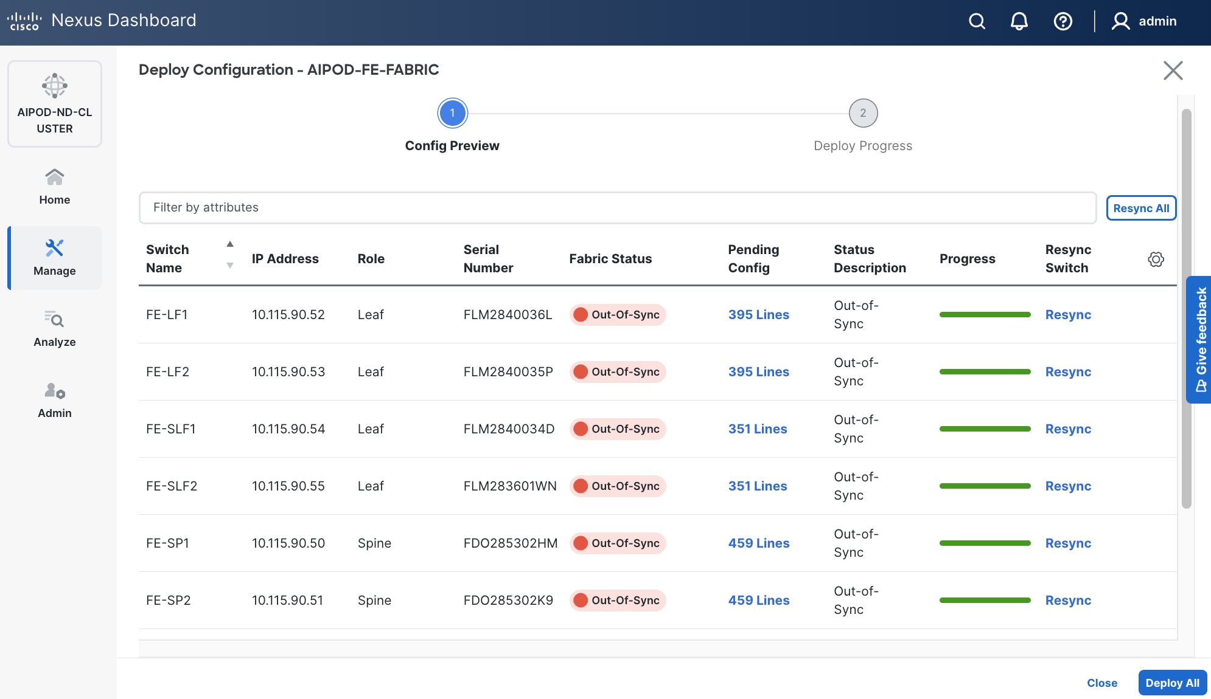The height and width of the screenshot is (699, 1211).
Task: Click the FE-SLF1 green progress bar
Action: (x=985, y=429)
